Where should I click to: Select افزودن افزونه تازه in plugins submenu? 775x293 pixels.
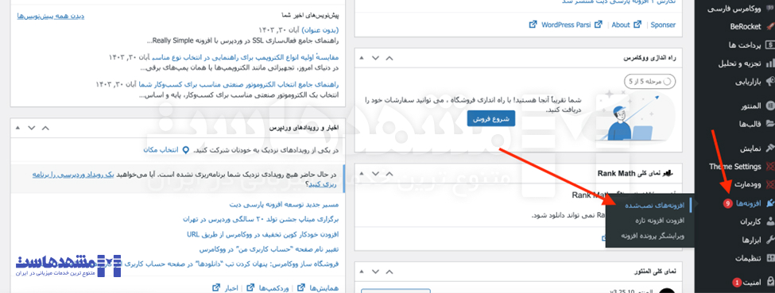(658, 221)
